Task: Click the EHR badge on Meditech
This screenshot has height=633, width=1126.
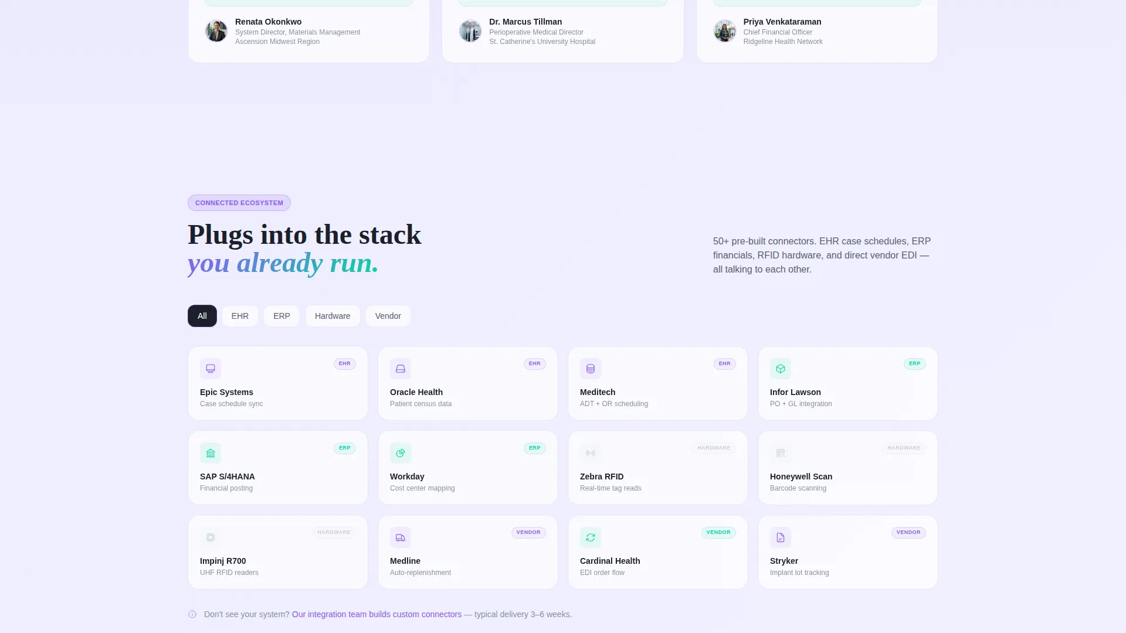Action: [x=725, y=363]
